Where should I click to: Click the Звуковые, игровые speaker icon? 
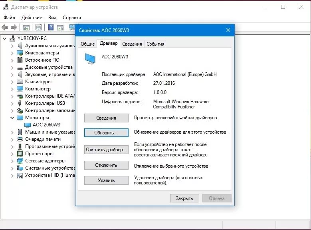click(x=20, y=74)
